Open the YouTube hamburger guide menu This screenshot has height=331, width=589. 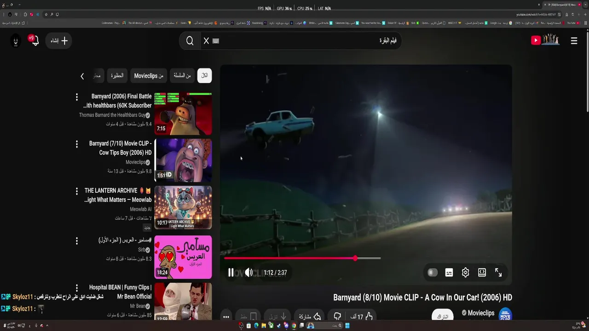tap(574, 40)
